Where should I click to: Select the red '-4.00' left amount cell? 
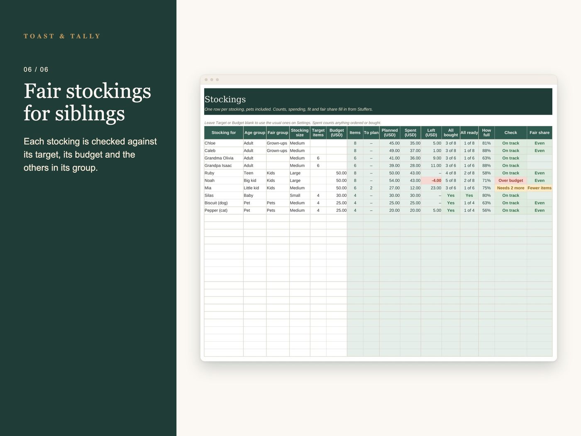[431, 181]
